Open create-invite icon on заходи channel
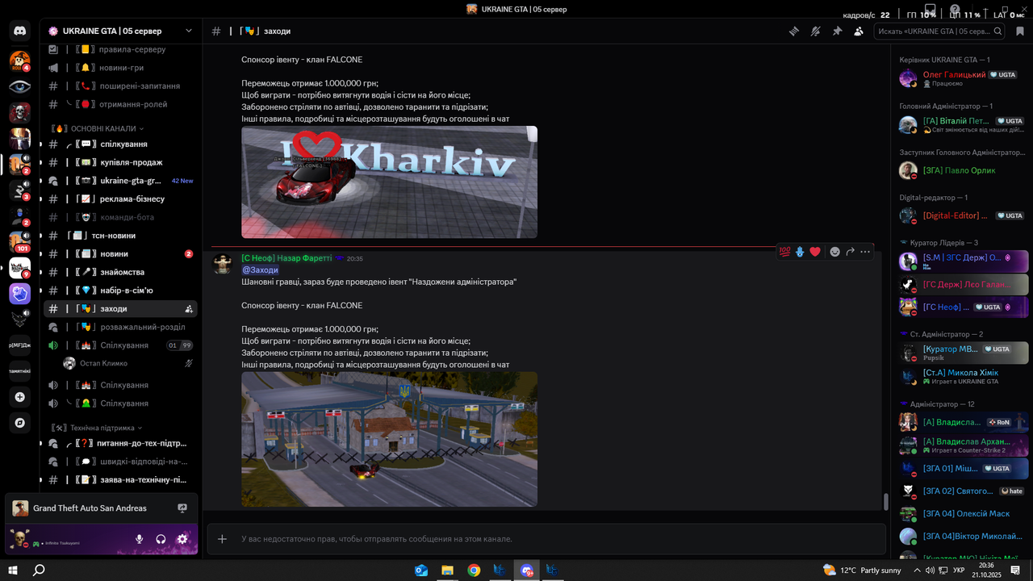Screen dimensions: 1033x581 (x=188, y=308)
